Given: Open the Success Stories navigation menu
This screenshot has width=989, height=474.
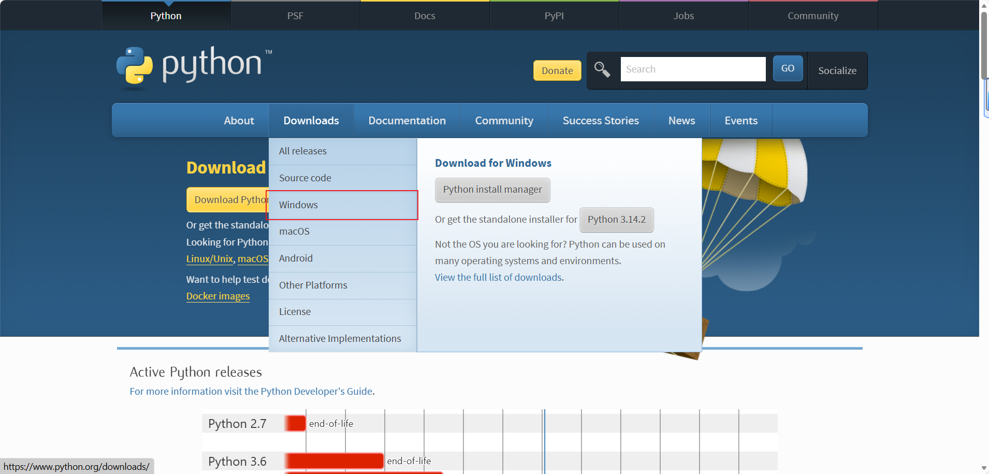Looking at the screenshot, I should coord(601,120).
